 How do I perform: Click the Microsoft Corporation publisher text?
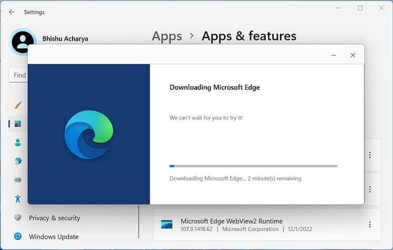click(250, 229)
